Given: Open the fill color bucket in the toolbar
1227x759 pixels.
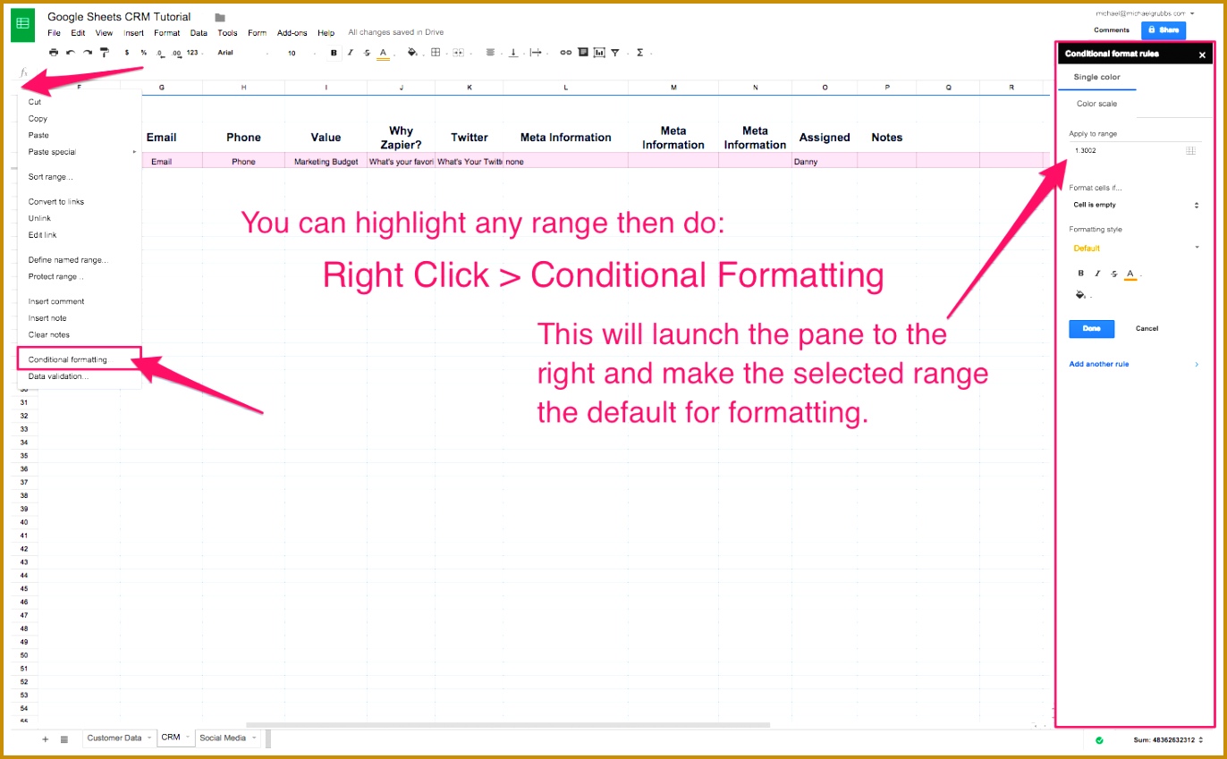Looking at the screenshot, I should pyautogui.click(x=412, y=53).
